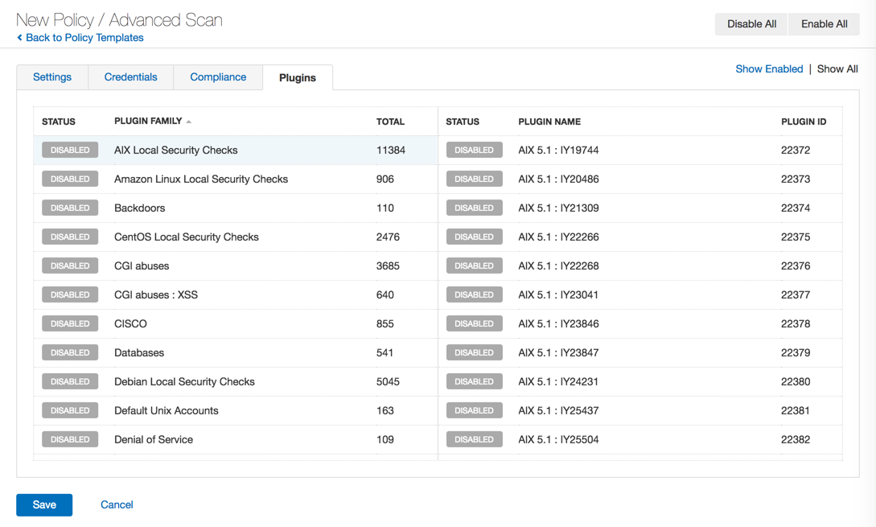The height and width of the screenshot is (527, 876).
Task: Toggle Backdoors family DISABLED status
Action: [70, 208]
